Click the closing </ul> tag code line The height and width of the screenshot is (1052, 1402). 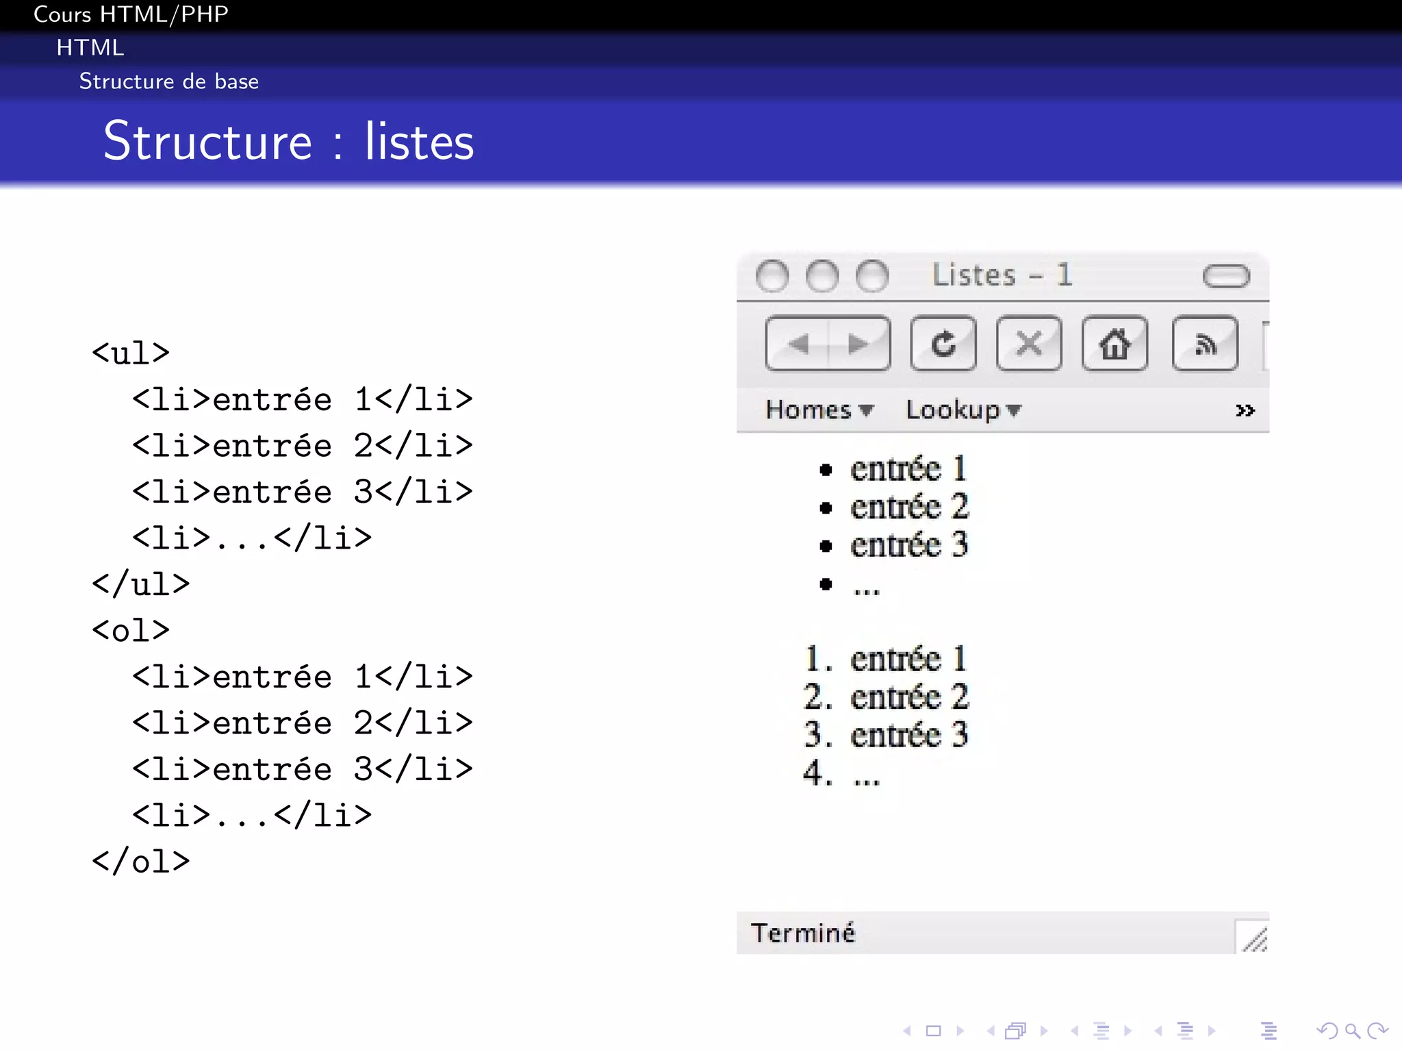coord(141,584)
